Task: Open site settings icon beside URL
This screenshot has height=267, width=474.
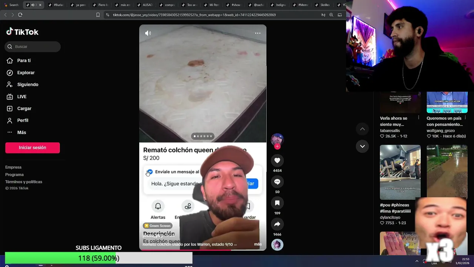Action: (107, 15)
